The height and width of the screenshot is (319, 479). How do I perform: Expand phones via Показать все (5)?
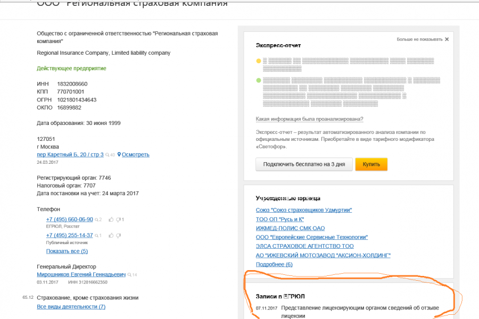pyautogui.click(x=67, y=251)
